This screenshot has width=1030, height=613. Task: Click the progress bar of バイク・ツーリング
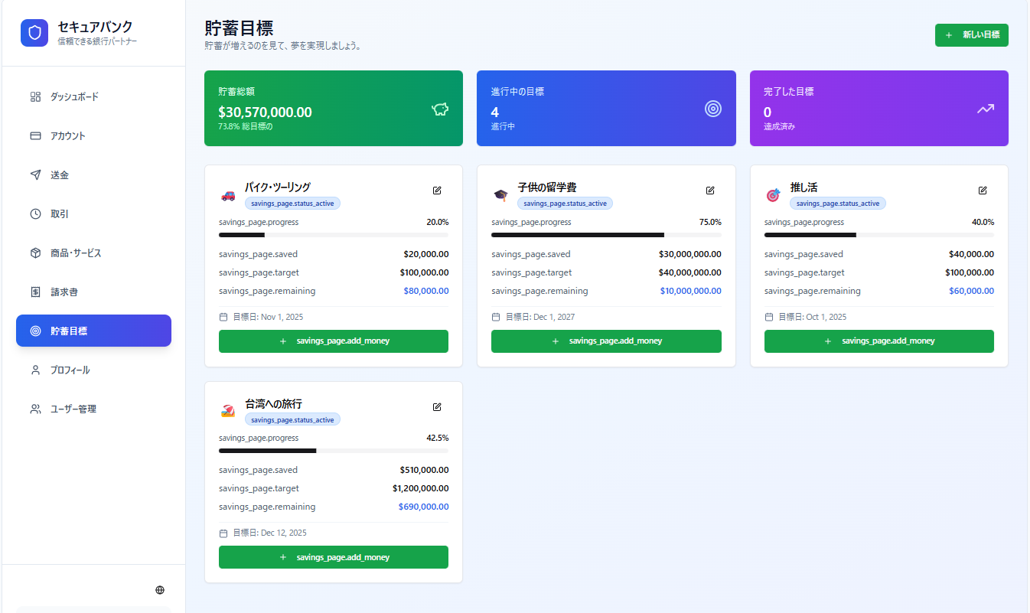[x=334, y=235]
